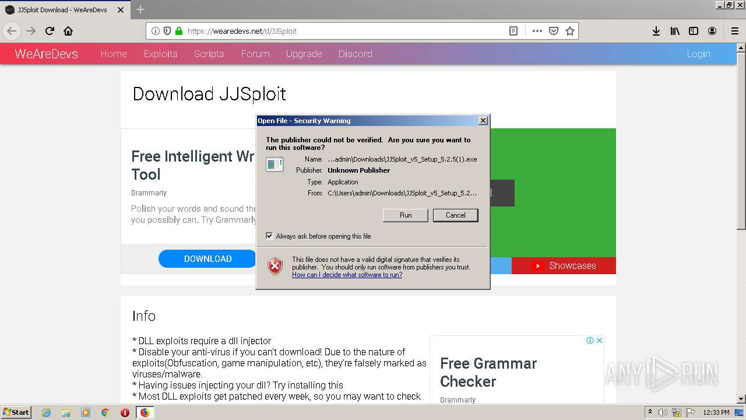Show sidebars icon in toolbar
This screenshot has width=746, height=420.
pos(694,31)
